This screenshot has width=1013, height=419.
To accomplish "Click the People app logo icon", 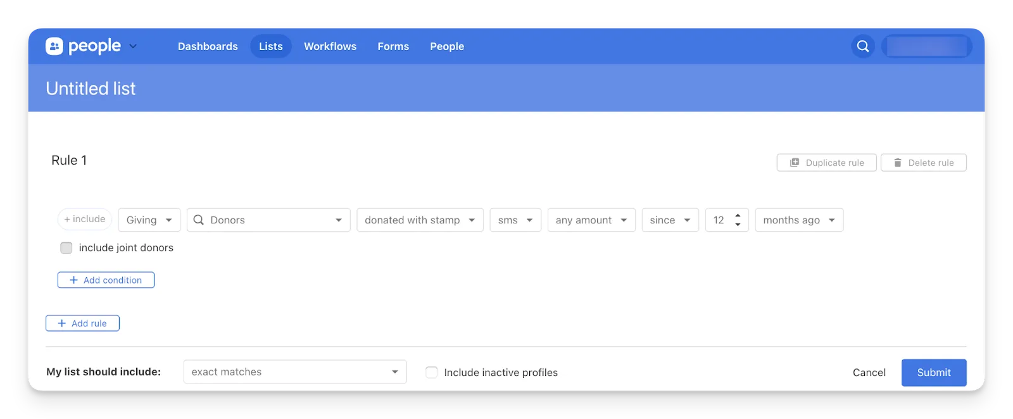I will pos(54,46).
